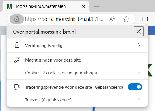Expand the Verbinding is veilig chevron
155x111 pixels.
(x=139, y=45)
